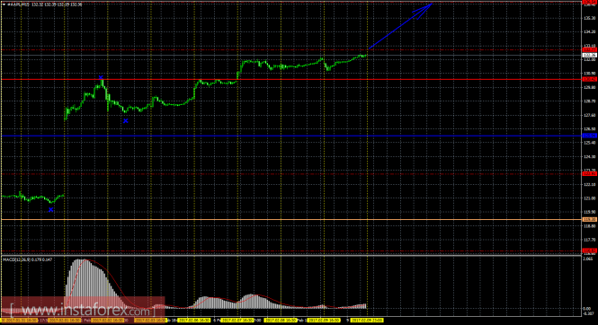Select the solid red horizontal line near 130.4

pyautogui.click(x=291, y=80)
